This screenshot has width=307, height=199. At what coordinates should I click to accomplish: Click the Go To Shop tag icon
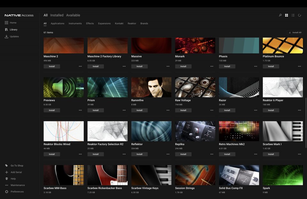click(x=6, y=165)
